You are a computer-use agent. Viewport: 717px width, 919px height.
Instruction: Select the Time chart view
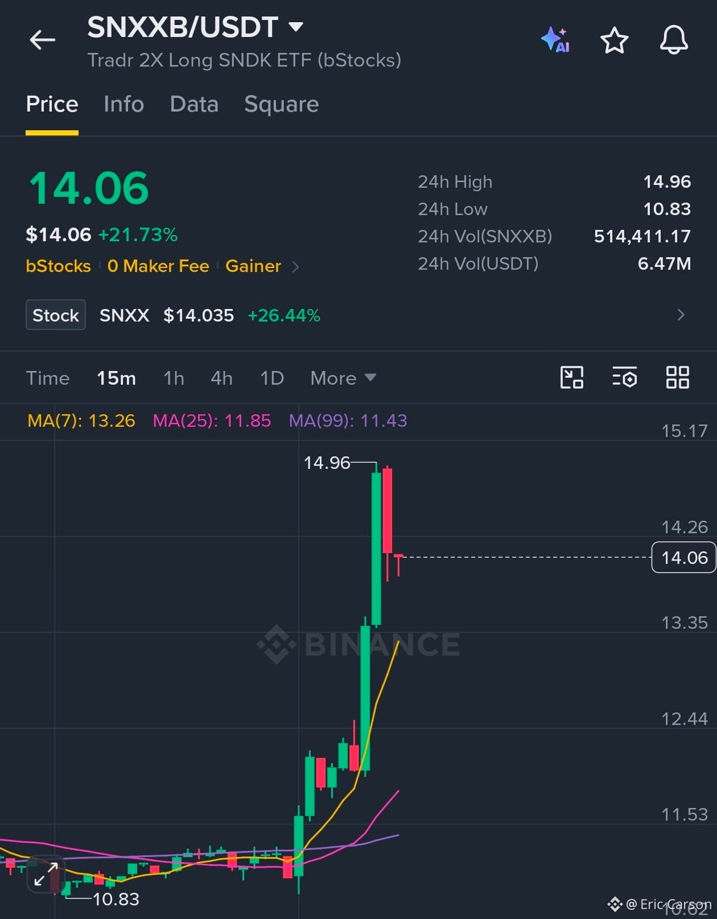[48, 378]
